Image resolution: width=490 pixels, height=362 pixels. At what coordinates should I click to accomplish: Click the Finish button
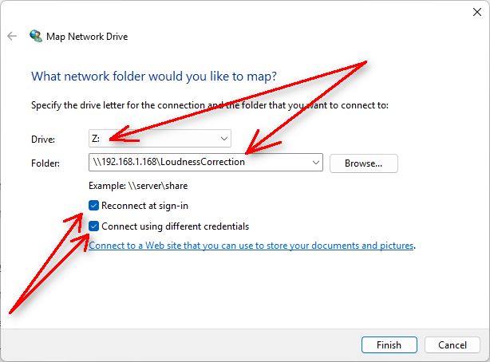point(389,344)
